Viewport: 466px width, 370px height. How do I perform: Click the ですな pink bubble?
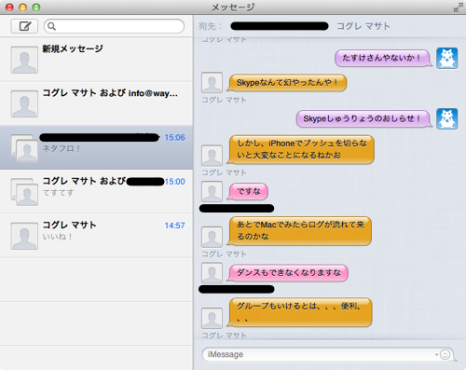point(248,192)
